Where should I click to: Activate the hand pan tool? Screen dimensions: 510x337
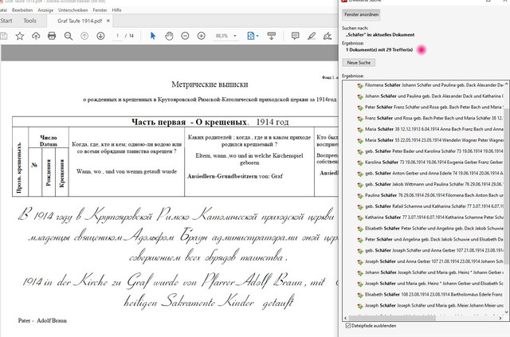[169, 36]
